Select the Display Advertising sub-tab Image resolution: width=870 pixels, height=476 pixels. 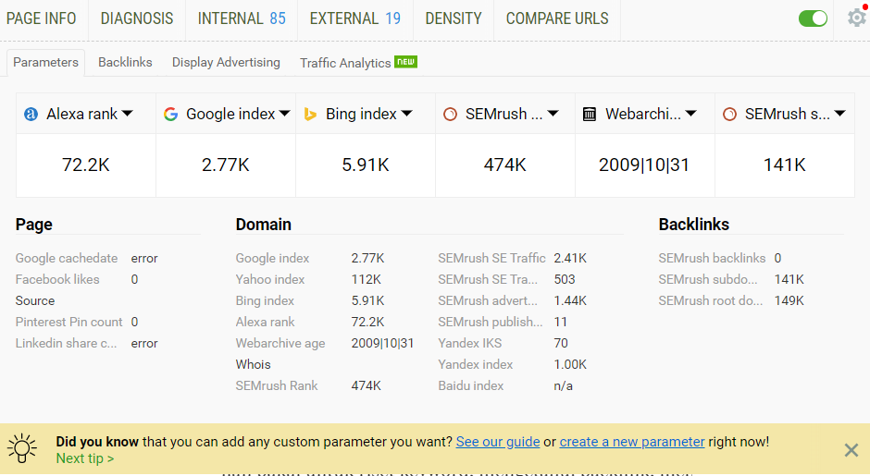click(226, 63)
